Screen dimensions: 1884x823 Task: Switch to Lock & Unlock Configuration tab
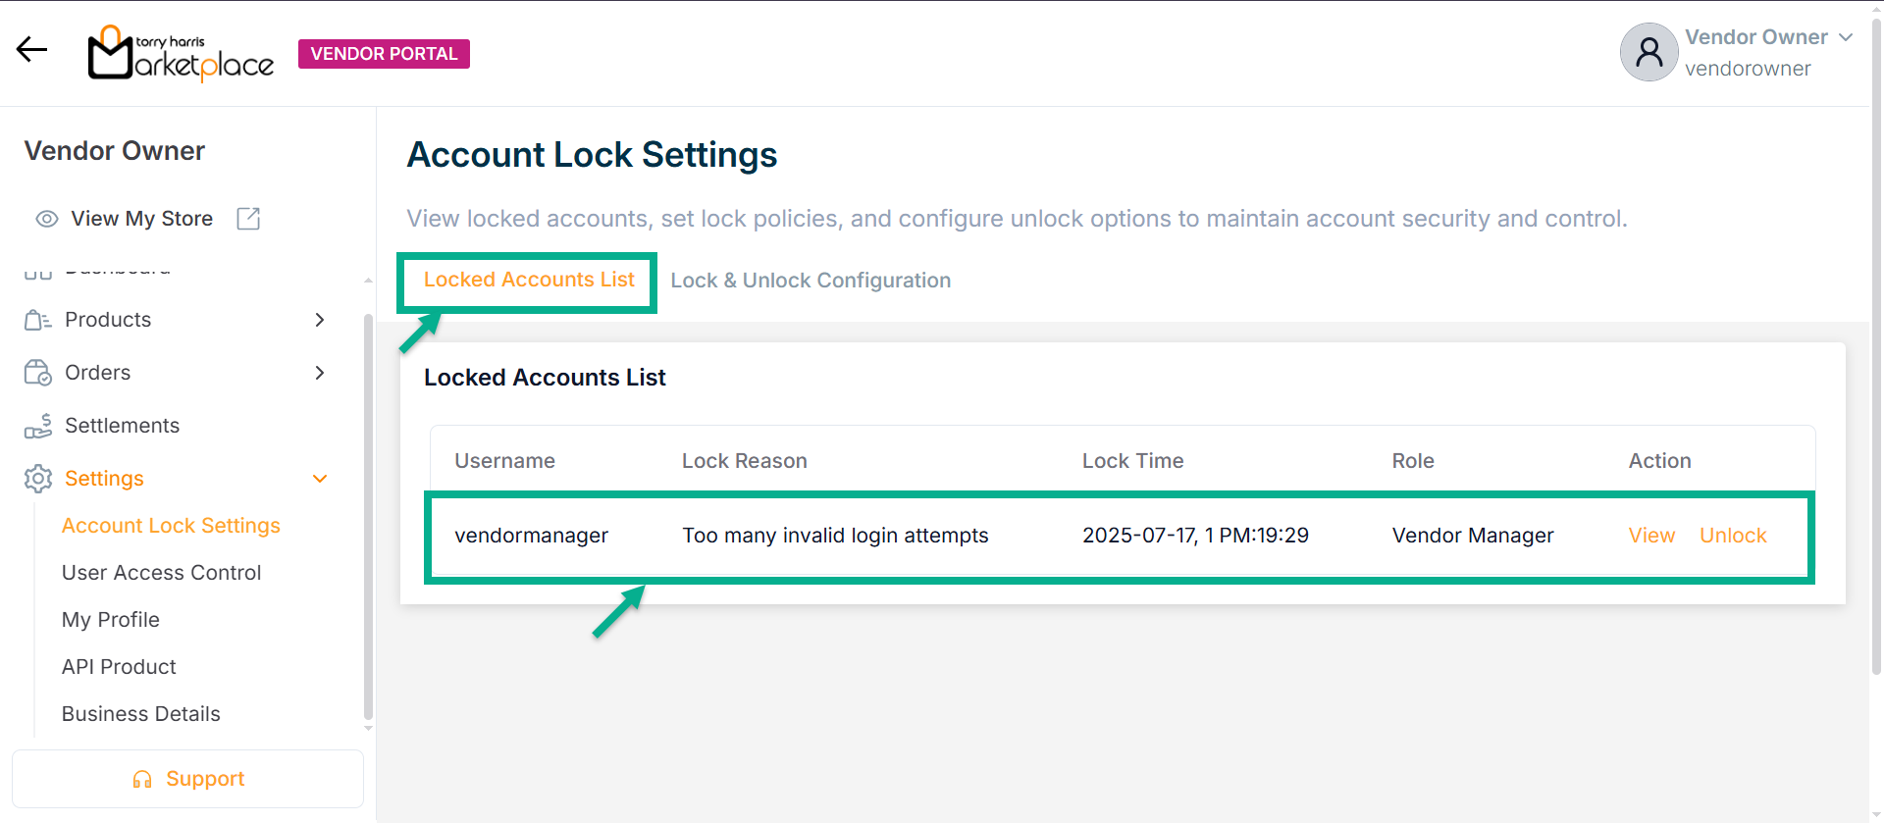pos(811,281)
